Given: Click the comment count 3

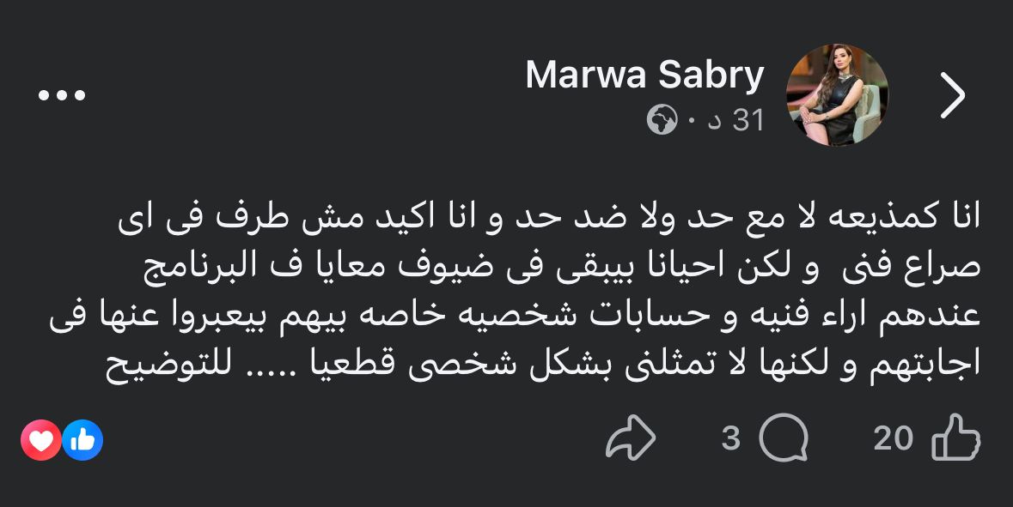Looking at the screenshot, I should tap(730, 439).
